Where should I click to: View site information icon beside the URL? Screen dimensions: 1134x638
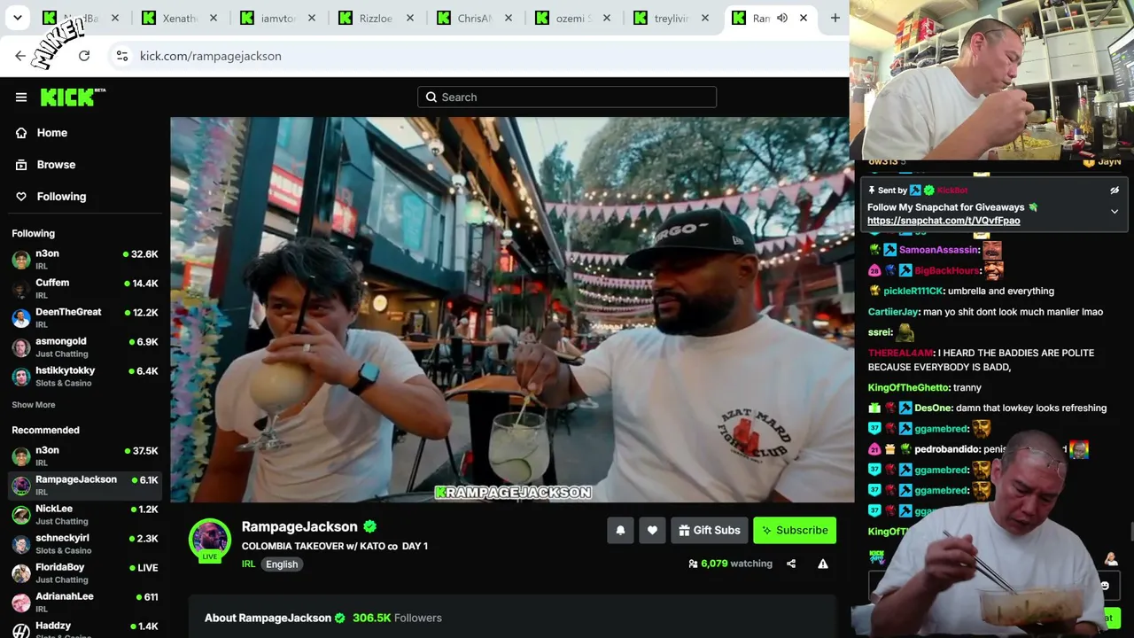pos(122,56)
